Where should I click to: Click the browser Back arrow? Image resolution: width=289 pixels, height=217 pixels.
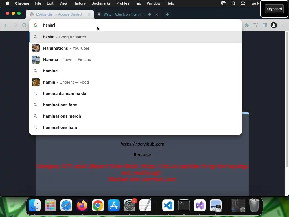(x=6, y=25)
